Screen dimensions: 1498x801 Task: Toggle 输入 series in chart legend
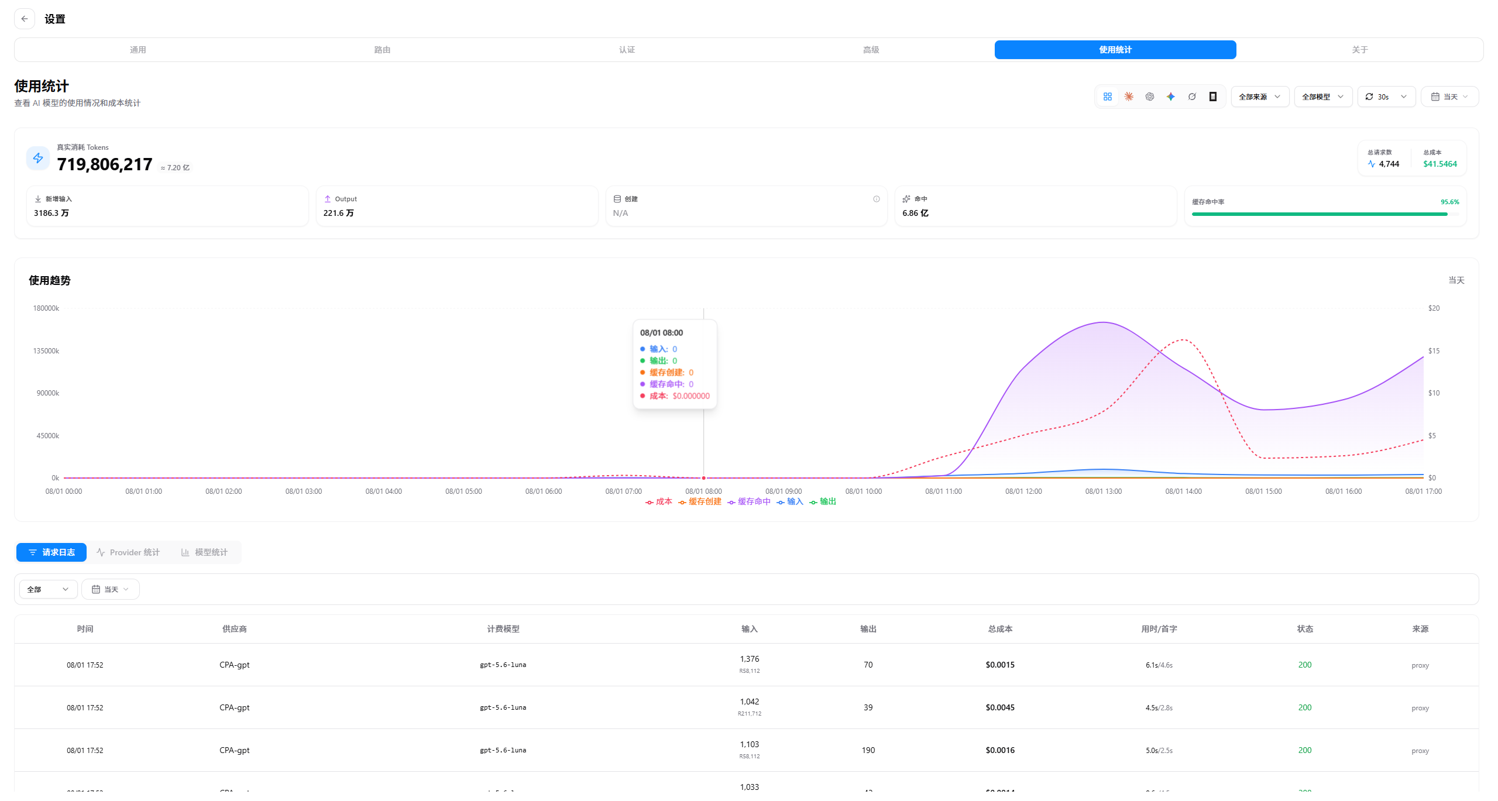[790, 501]
